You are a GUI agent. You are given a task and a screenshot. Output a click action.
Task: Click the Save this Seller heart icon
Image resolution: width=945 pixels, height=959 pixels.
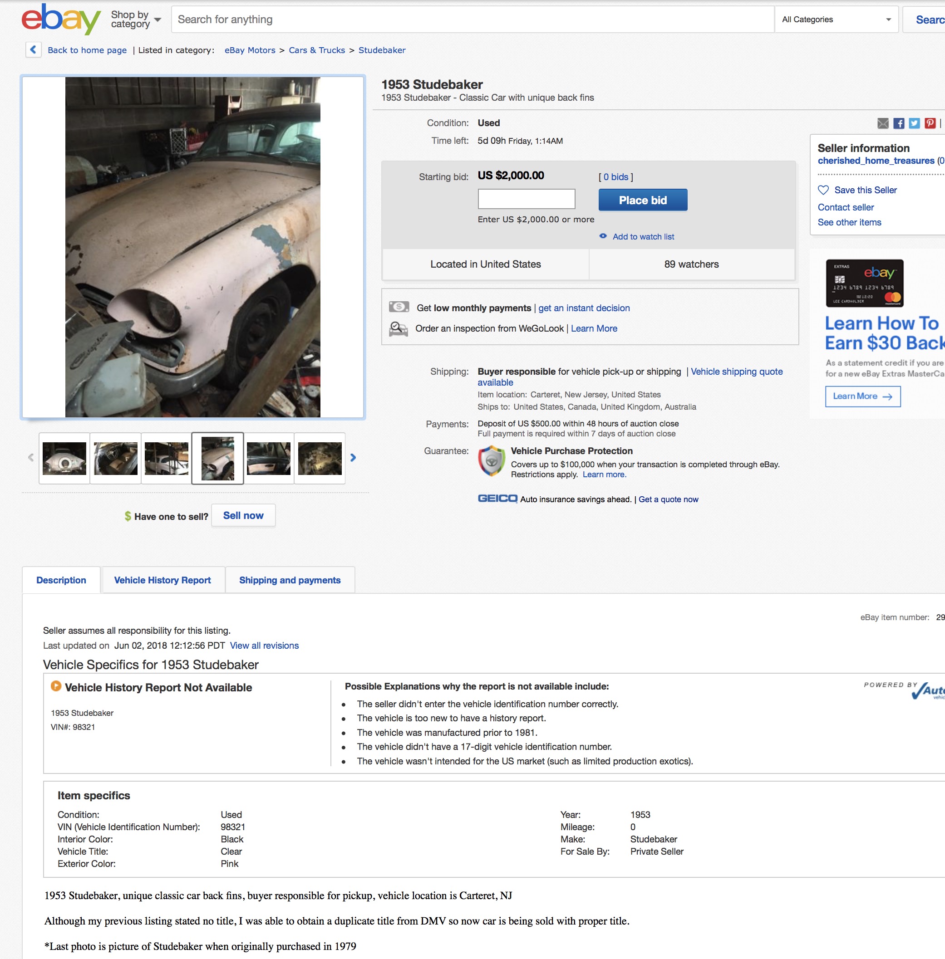823,190
